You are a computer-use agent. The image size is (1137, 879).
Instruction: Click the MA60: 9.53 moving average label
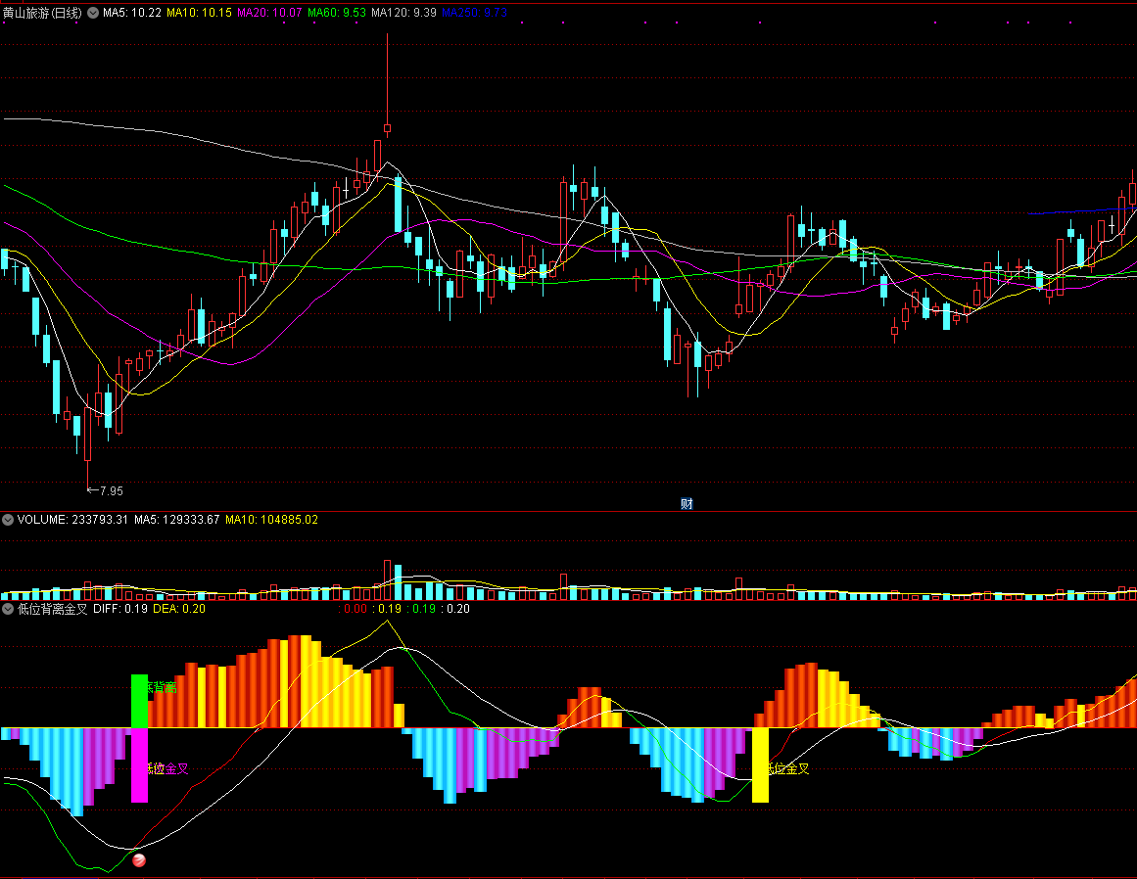pos(337,13)
